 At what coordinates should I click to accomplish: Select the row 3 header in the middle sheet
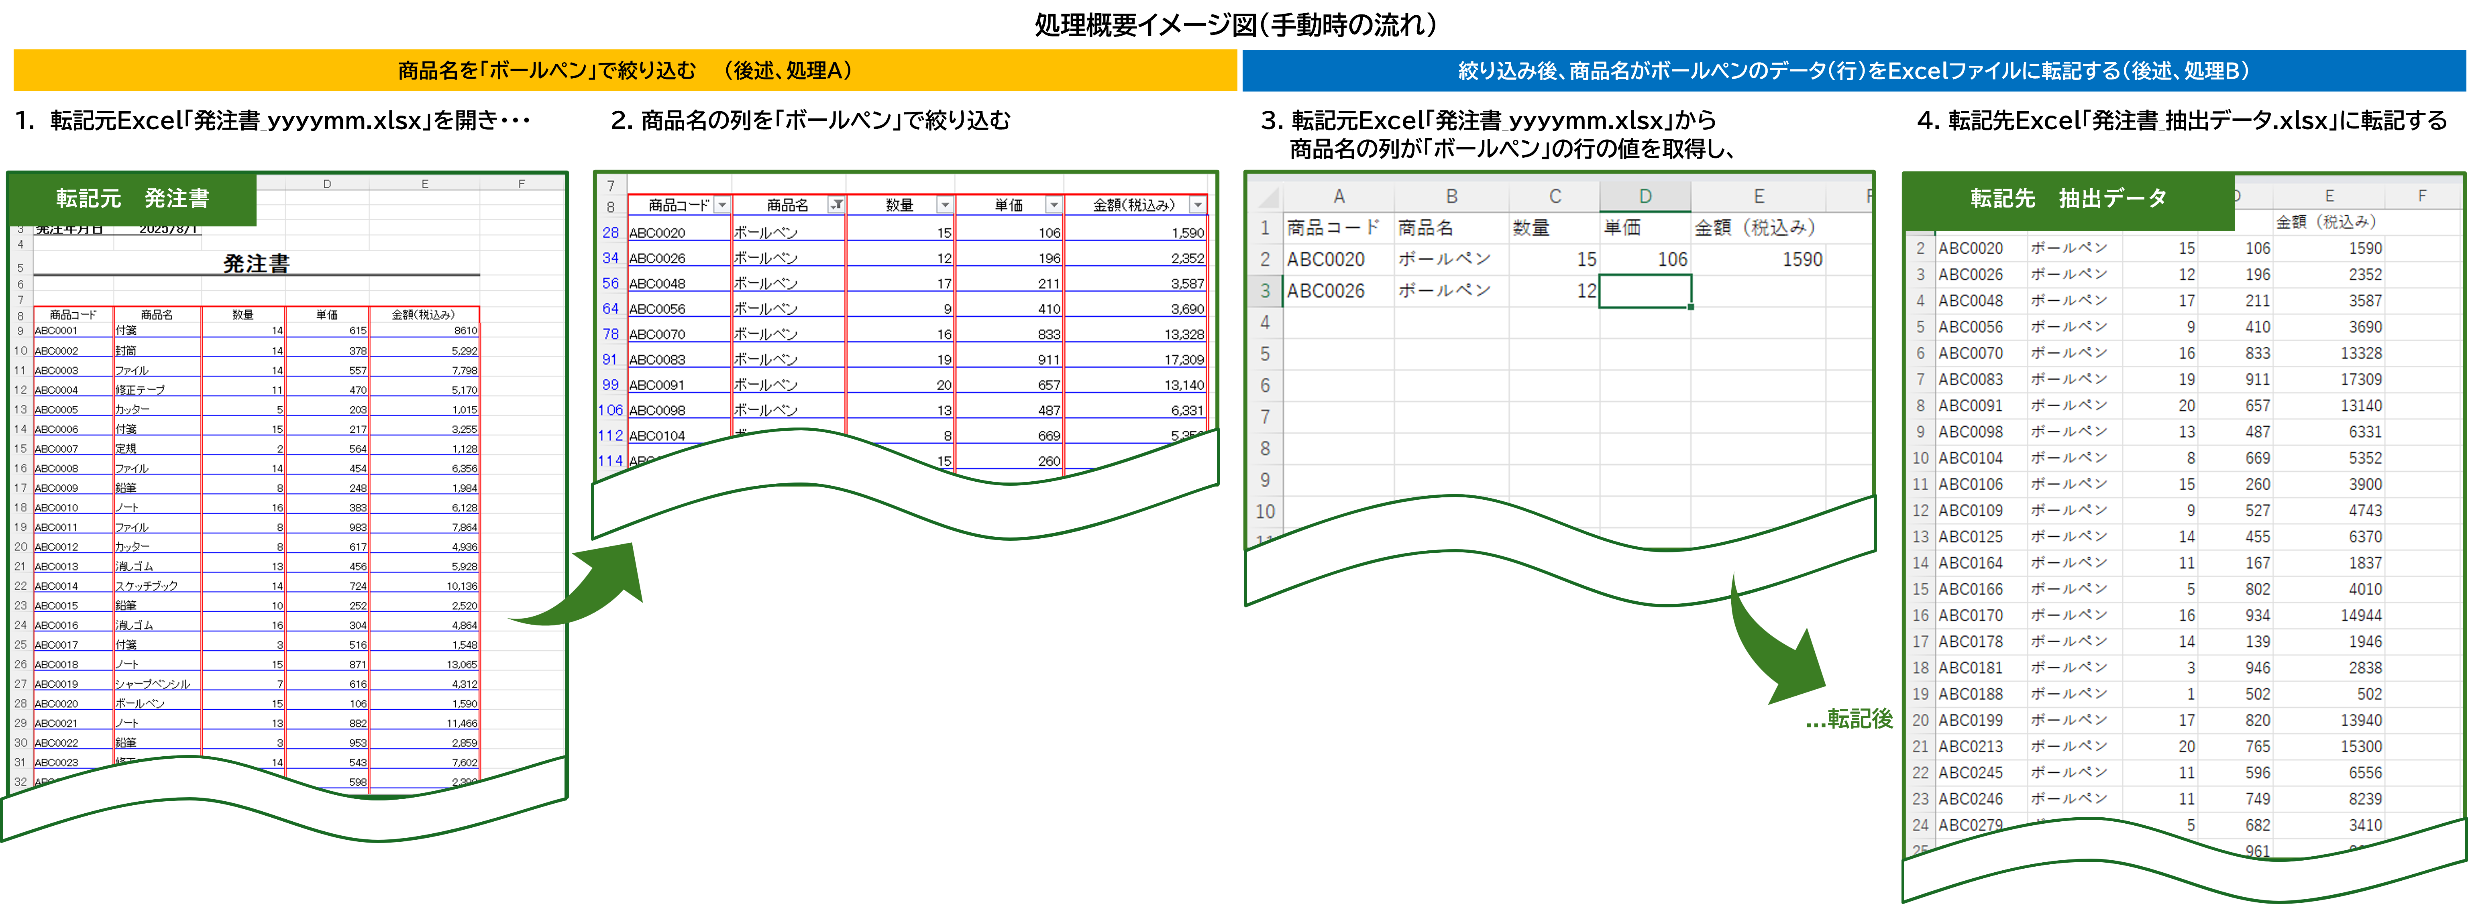point(1265,291)
